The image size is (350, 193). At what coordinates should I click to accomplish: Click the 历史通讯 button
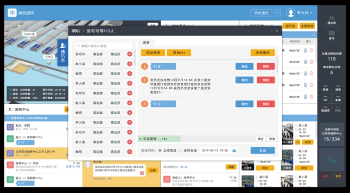point(261,13)
